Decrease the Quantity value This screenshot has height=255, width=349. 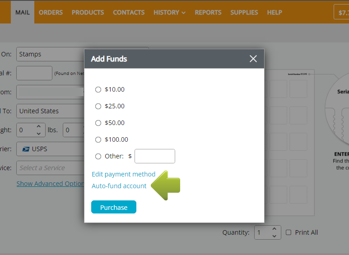274,236
